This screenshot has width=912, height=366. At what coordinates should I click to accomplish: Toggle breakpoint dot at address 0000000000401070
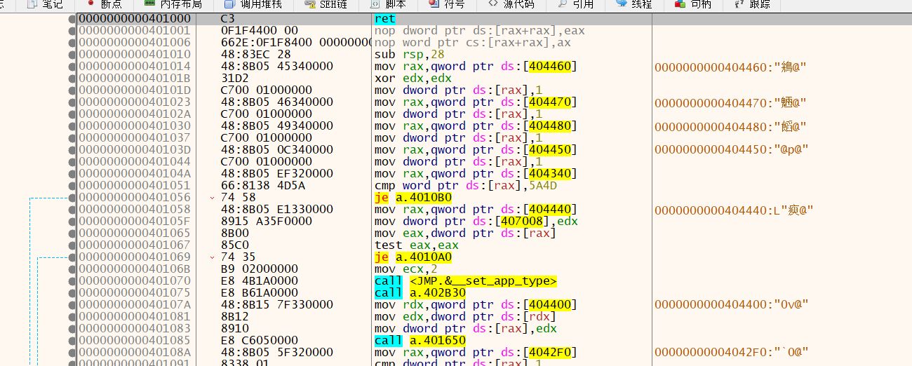point(72,281)
